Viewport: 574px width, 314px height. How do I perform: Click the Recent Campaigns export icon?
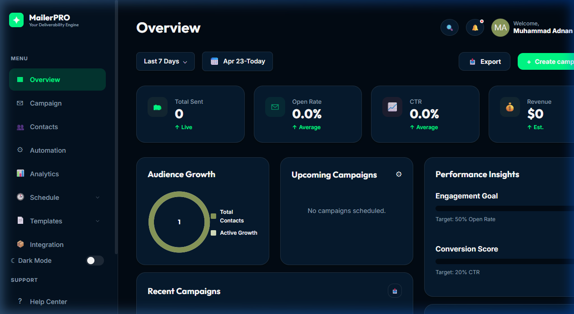[395, 291]
